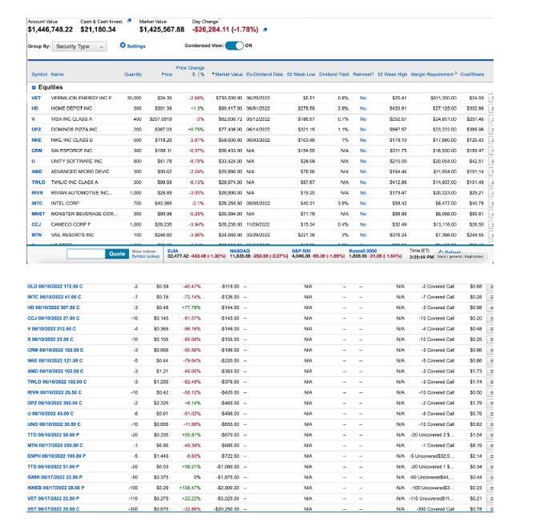Switch Price Change to dollar display
Screen dimensions: 536x522
(x=194, y=74)
